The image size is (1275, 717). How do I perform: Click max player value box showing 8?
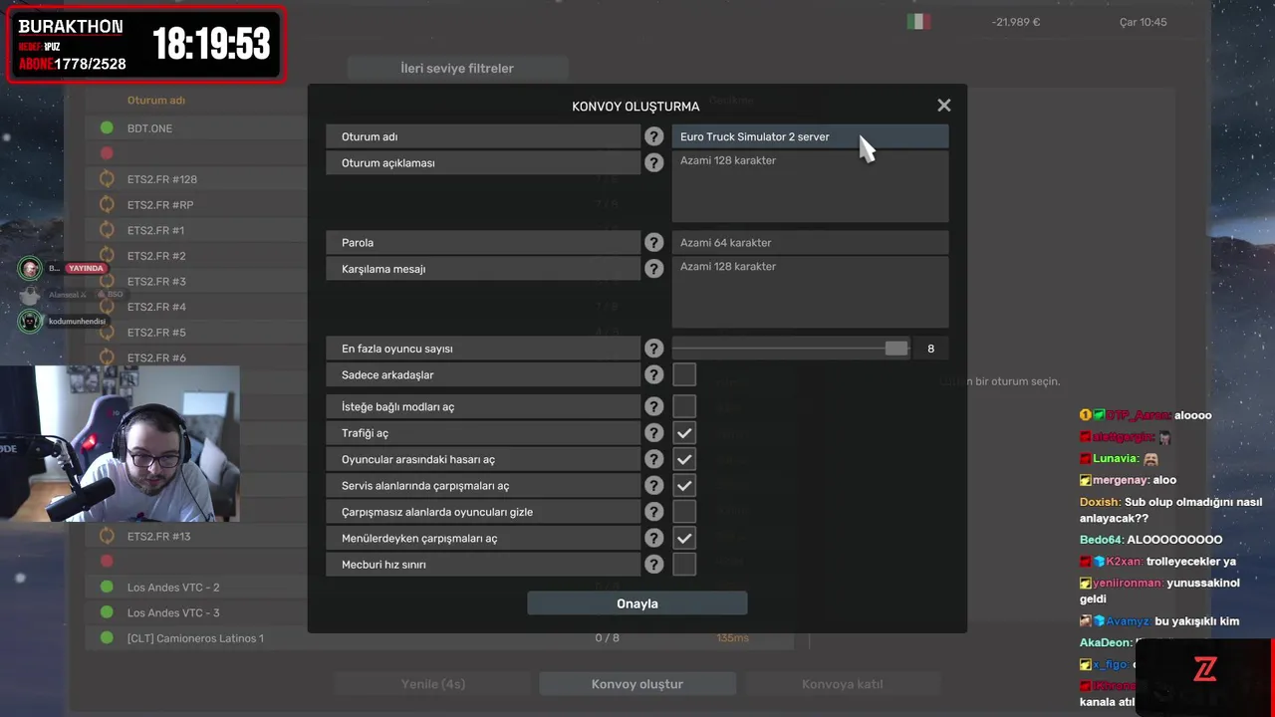(x=931, y=349)
